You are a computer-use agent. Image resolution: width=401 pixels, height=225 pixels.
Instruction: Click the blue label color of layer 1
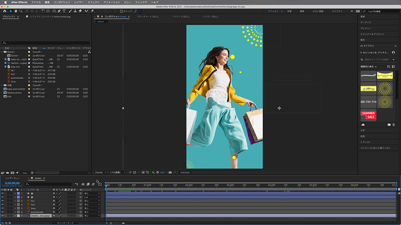[18, 193]
